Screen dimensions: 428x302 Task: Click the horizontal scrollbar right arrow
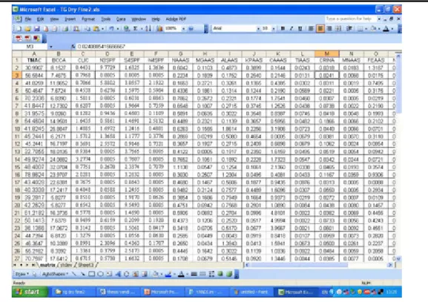click(x=390, y=265)
